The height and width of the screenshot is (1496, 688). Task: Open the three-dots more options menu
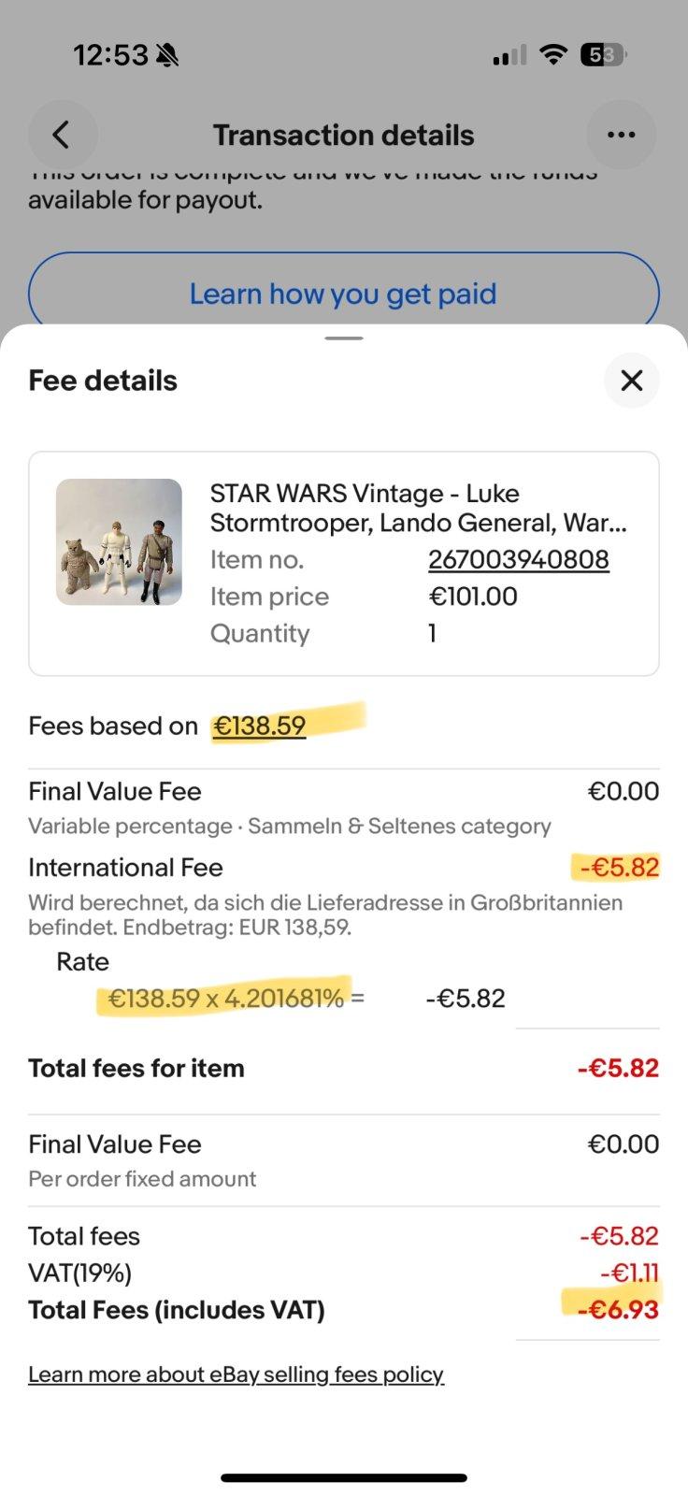pos(621,136)
